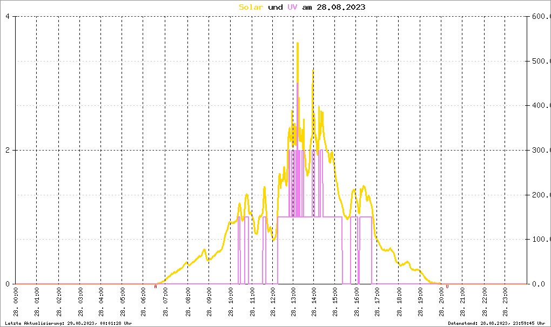Click the right axis value 500.0
Viewport: 551px width, 327px height.
click(540, 61)
